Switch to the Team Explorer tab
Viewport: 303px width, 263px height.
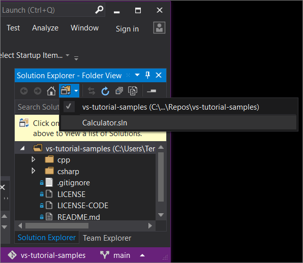pyautogui.click(x=107, y=238)
